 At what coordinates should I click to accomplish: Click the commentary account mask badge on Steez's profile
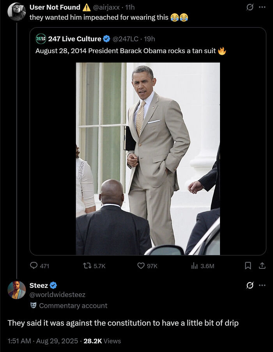point(35,306)
